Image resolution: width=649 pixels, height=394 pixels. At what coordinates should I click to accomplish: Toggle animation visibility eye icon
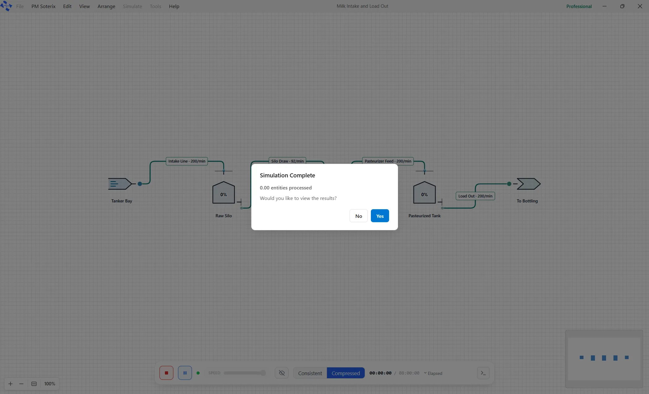(x=282, y=373)
